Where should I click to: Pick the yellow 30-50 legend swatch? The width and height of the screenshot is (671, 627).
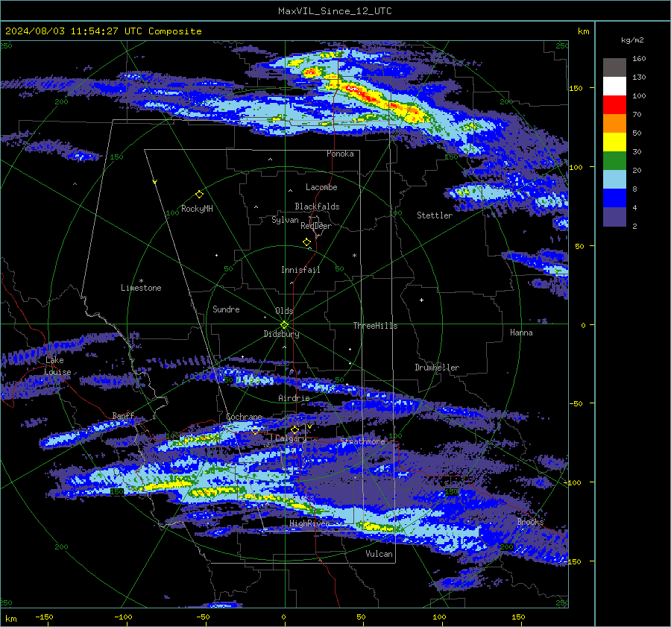614,142
